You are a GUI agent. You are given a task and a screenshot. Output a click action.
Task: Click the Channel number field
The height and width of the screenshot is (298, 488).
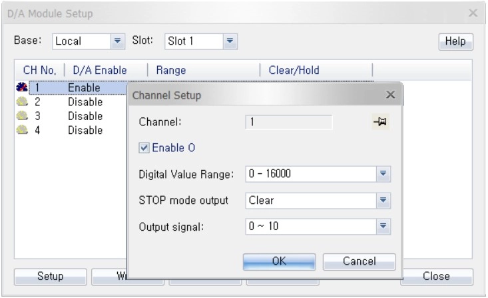coord(288,122)
